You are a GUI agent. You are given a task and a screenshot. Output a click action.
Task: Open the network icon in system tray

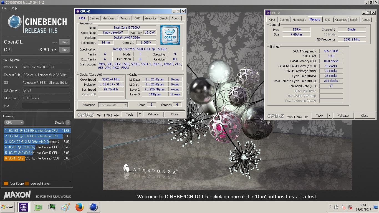350,207
